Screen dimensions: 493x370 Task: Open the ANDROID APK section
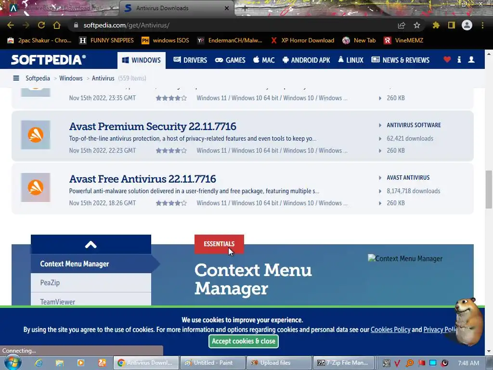pyautogui.click(x=306, y=60)
